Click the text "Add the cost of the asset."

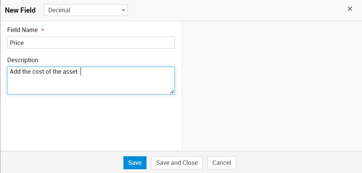coord(44,72)
